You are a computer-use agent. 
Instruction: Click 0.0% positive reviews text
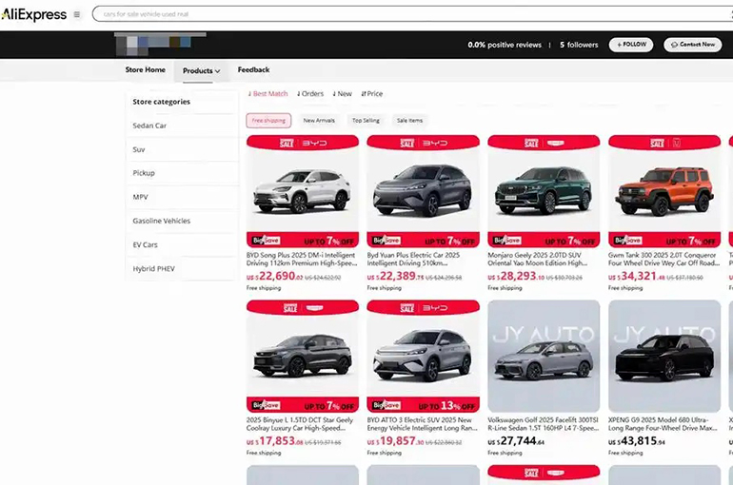pyautogui.click(x=505, y=45)
